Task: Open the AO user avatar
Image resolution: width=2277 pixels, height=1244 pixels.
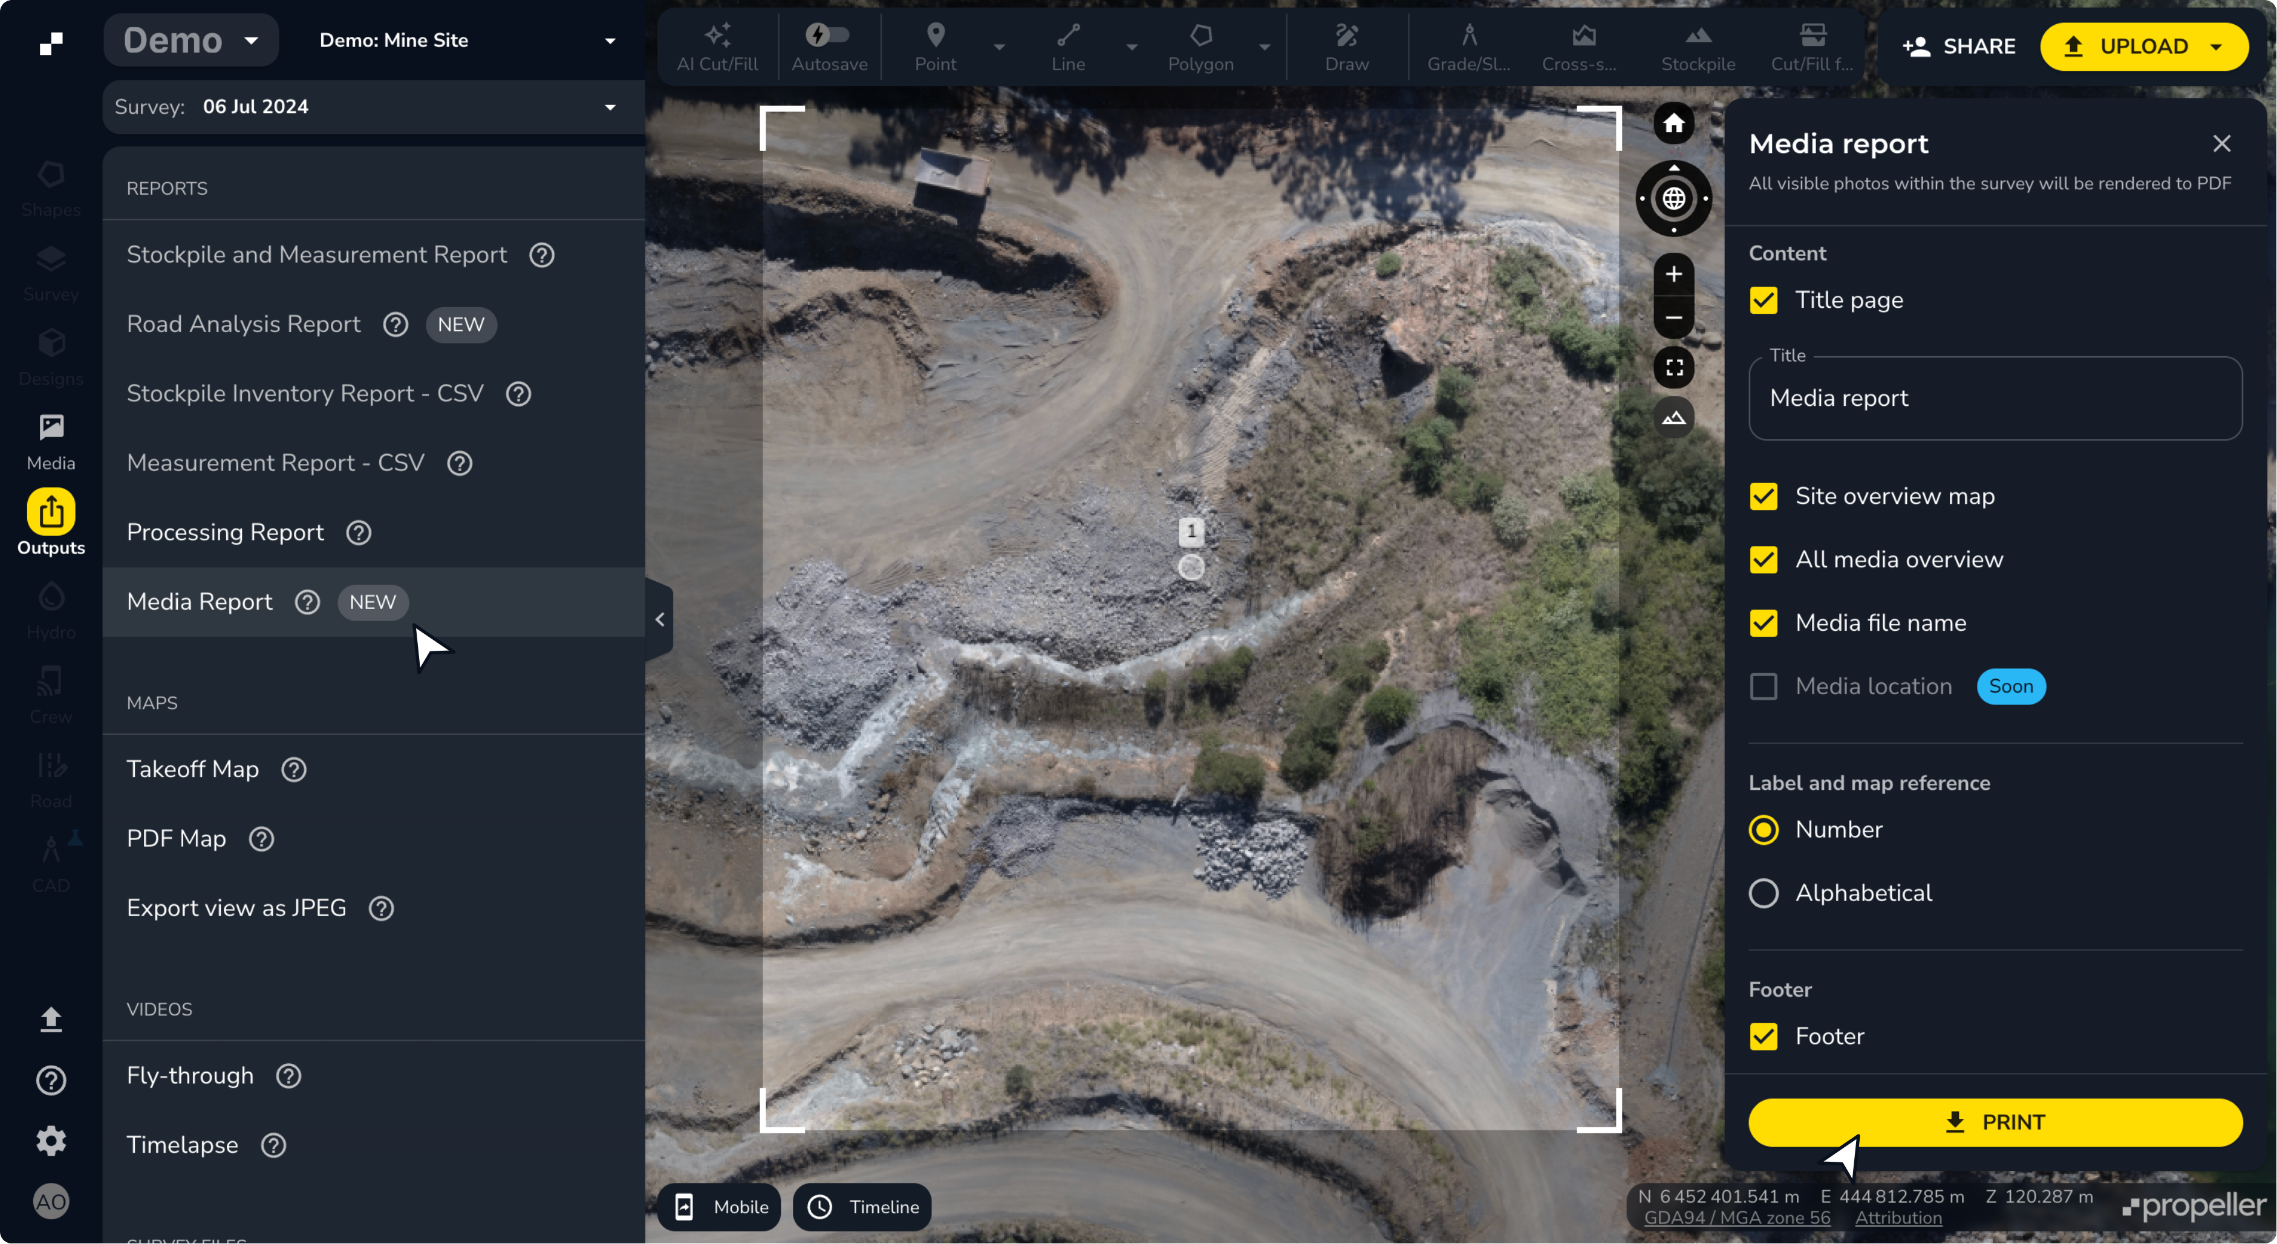Action: click(x=51, y=1202)
